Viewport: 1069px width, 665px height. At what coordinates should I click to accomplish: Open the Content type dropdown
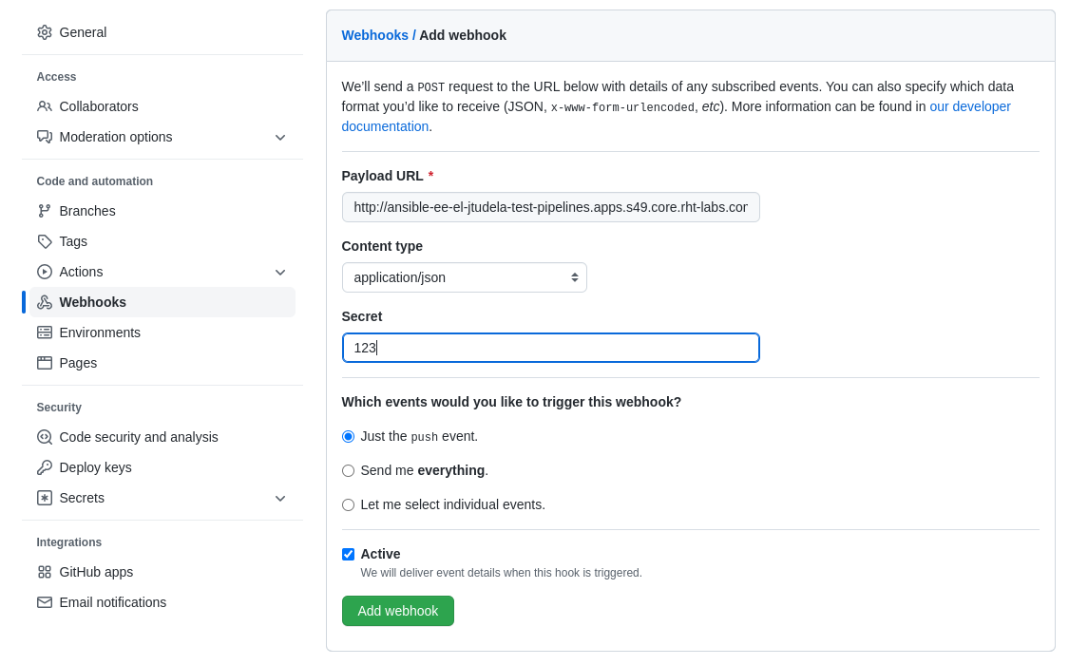tap(464, 276)
